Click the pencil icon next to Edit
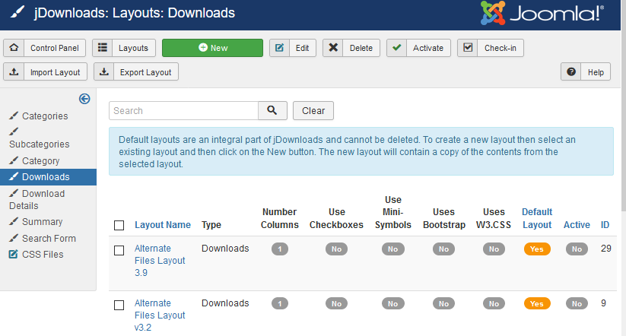 click(x=279, y=48)
